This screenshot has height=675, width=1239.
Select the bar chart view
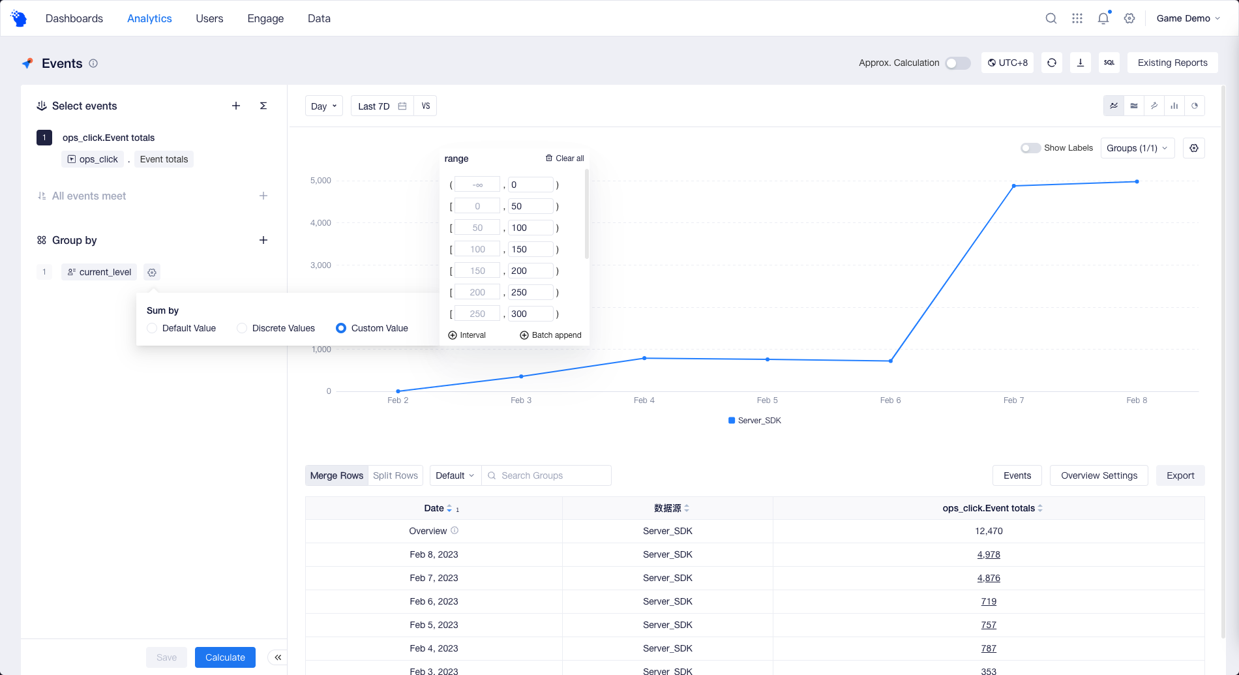[1174, 106]
